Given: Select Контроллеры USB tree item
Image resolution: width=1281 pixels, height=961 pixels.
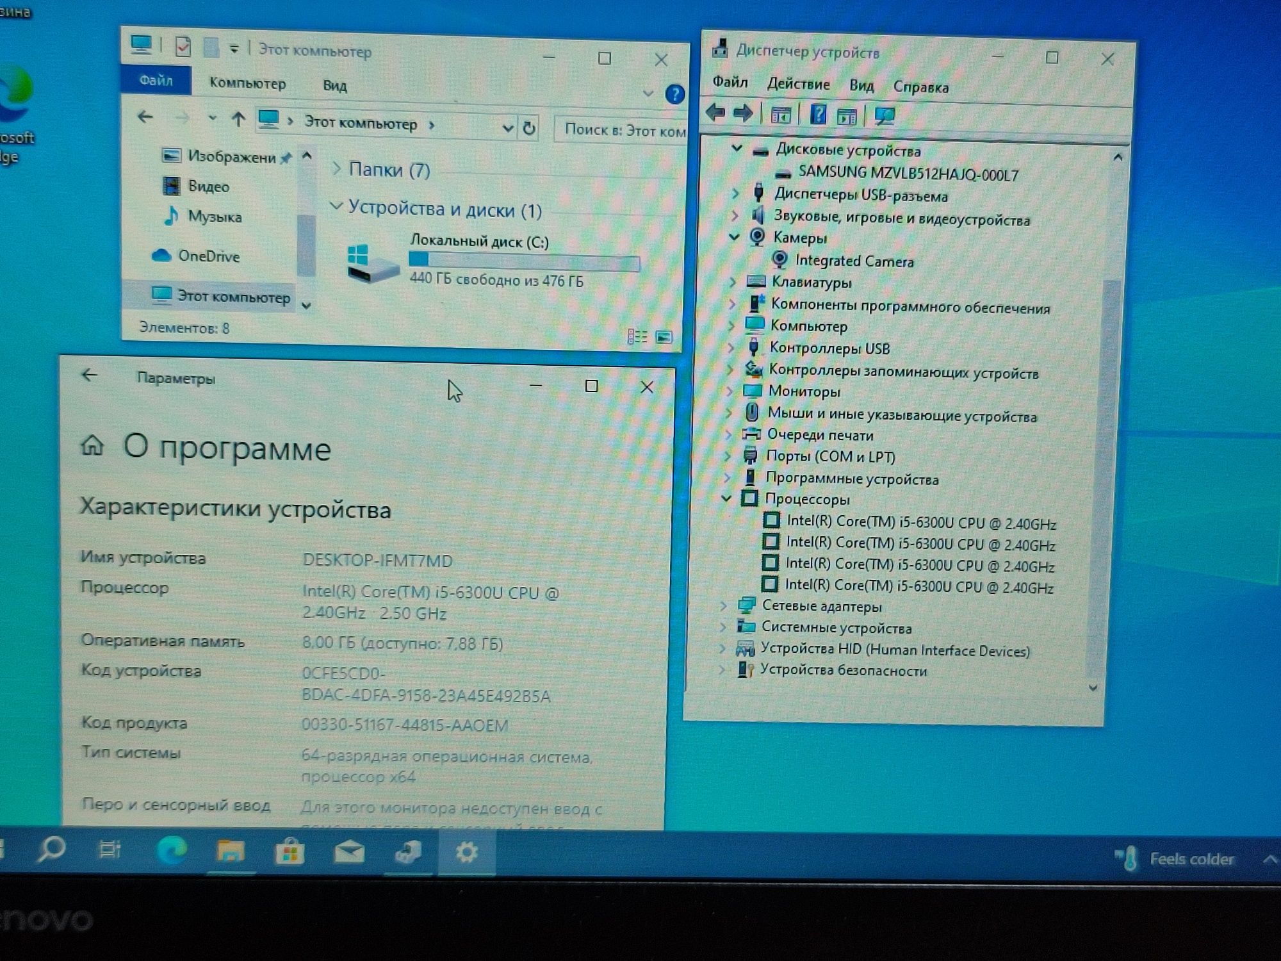Looking at the screenshot, I should 829,348.
